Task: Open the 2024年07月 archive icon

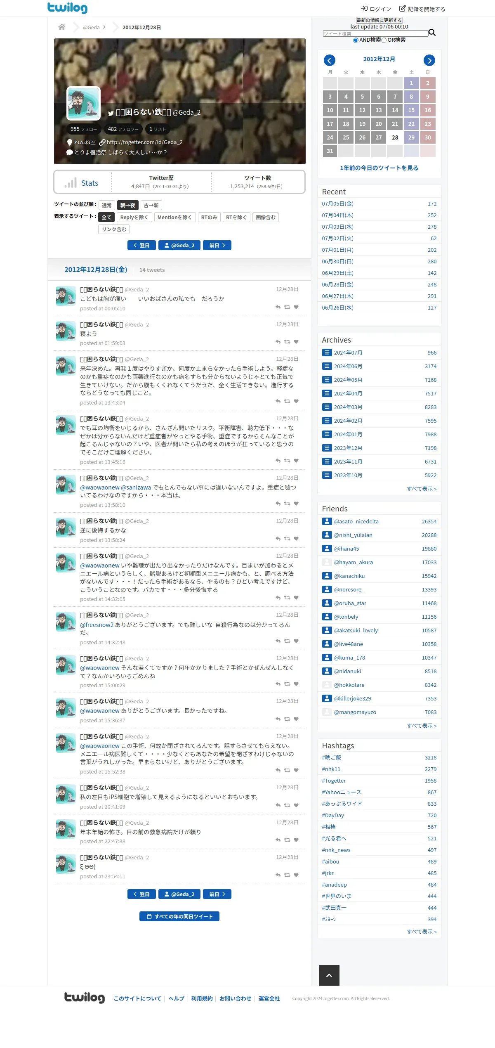Action: (x=327, y=352)
